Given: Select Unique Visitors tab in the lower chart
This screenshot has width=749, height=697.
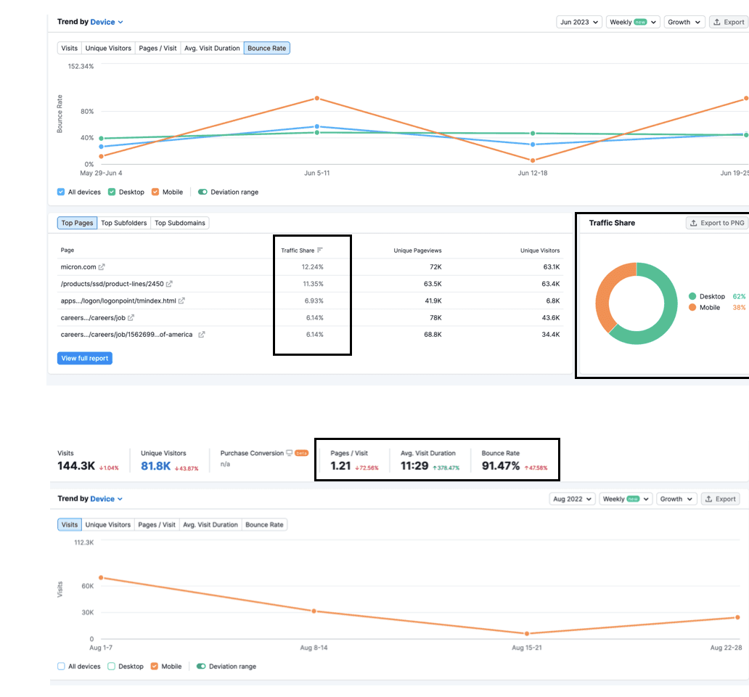Looking at the screenshot, I should (x=108, y=524).
